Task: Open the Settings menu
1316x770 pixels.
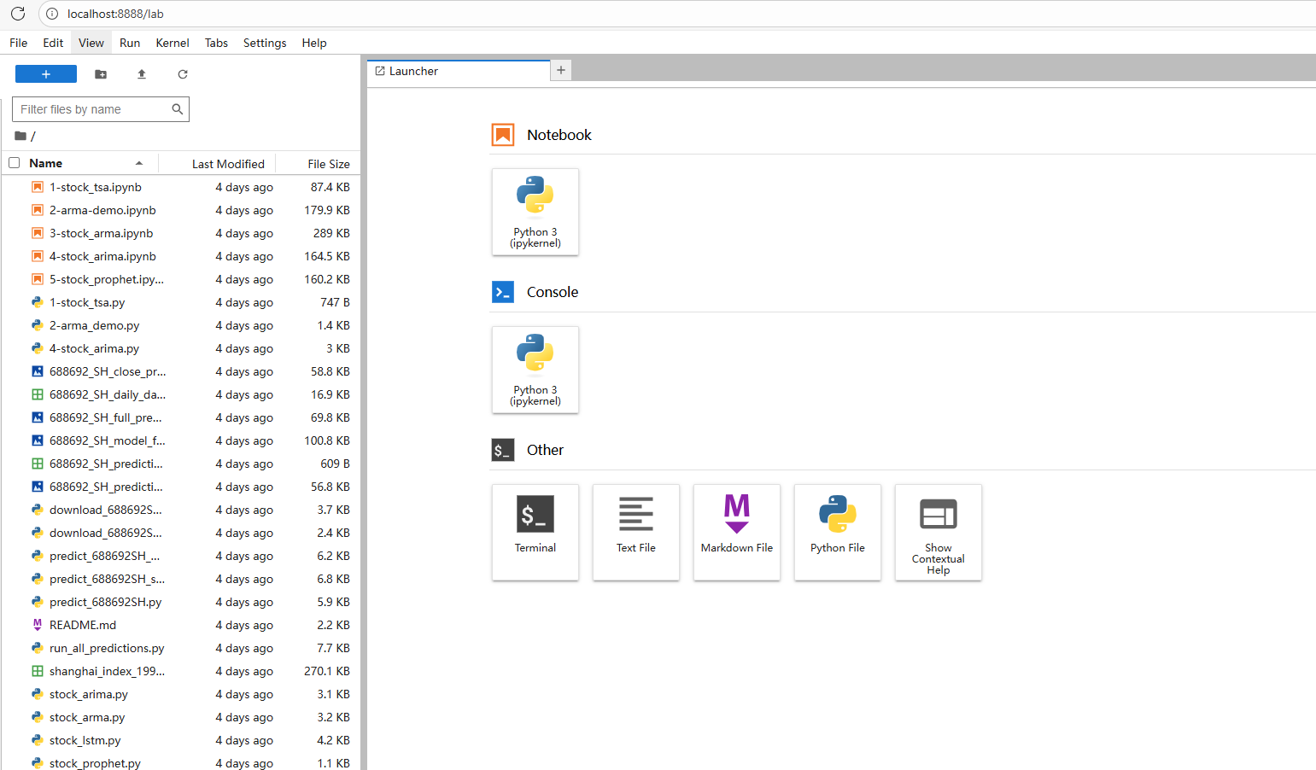Action: (265, 43)
